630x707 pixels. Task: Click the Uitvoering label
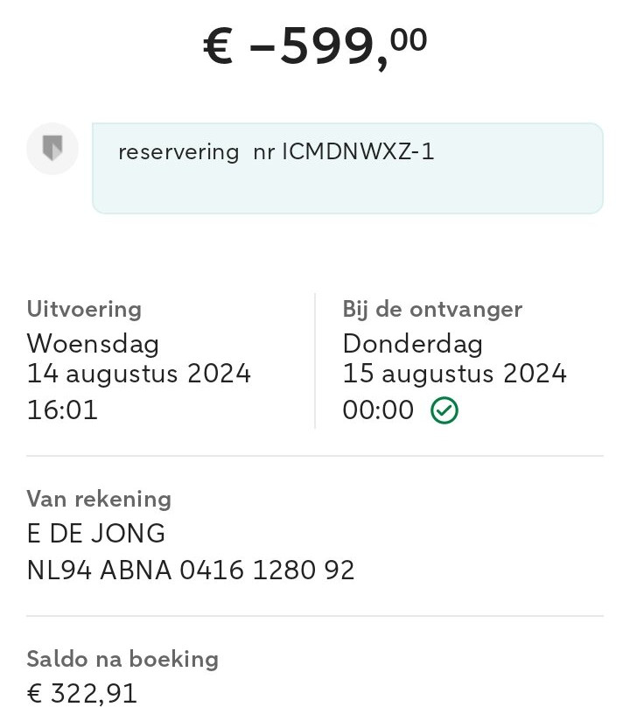[84, 310]
